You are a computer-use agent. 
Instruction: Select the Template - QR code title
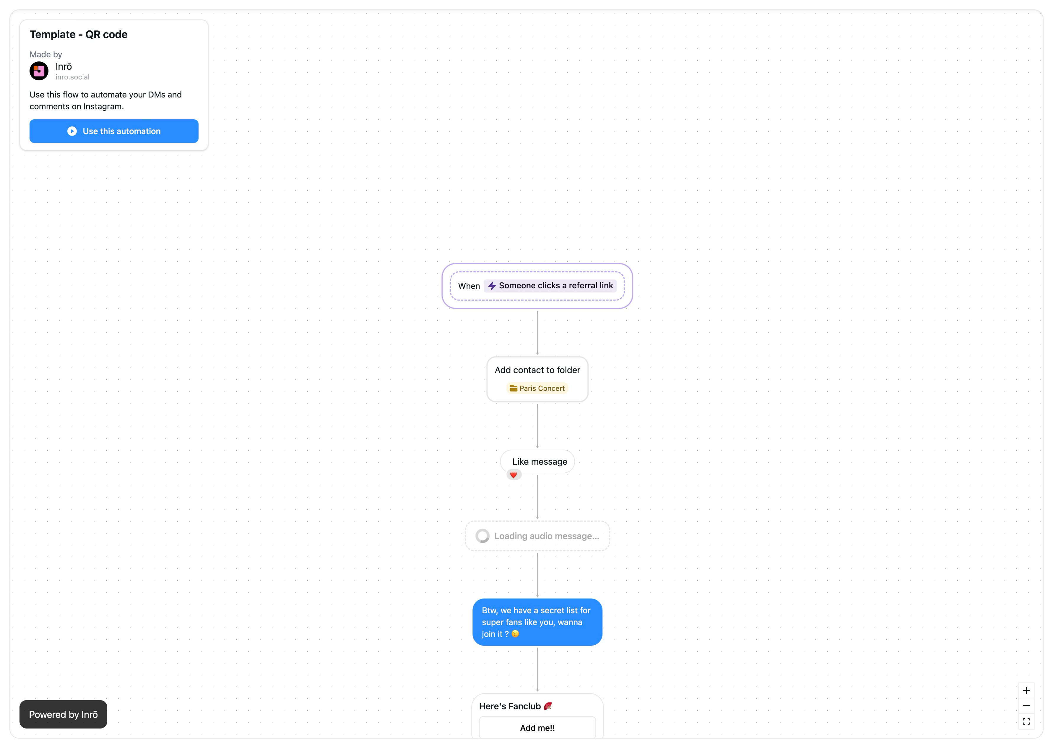click(x=79, y=35)
